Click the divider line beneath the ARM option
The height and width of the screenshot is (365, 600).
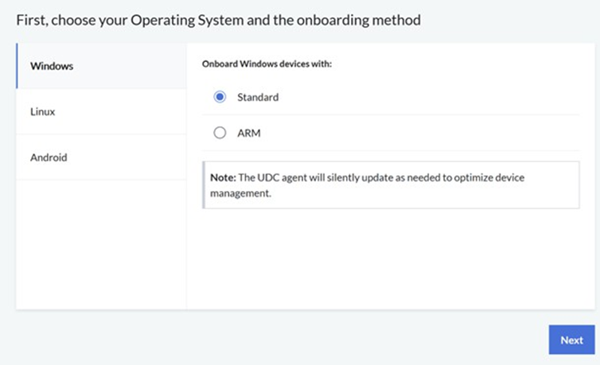pyautogui.click(x=391, y=150)
